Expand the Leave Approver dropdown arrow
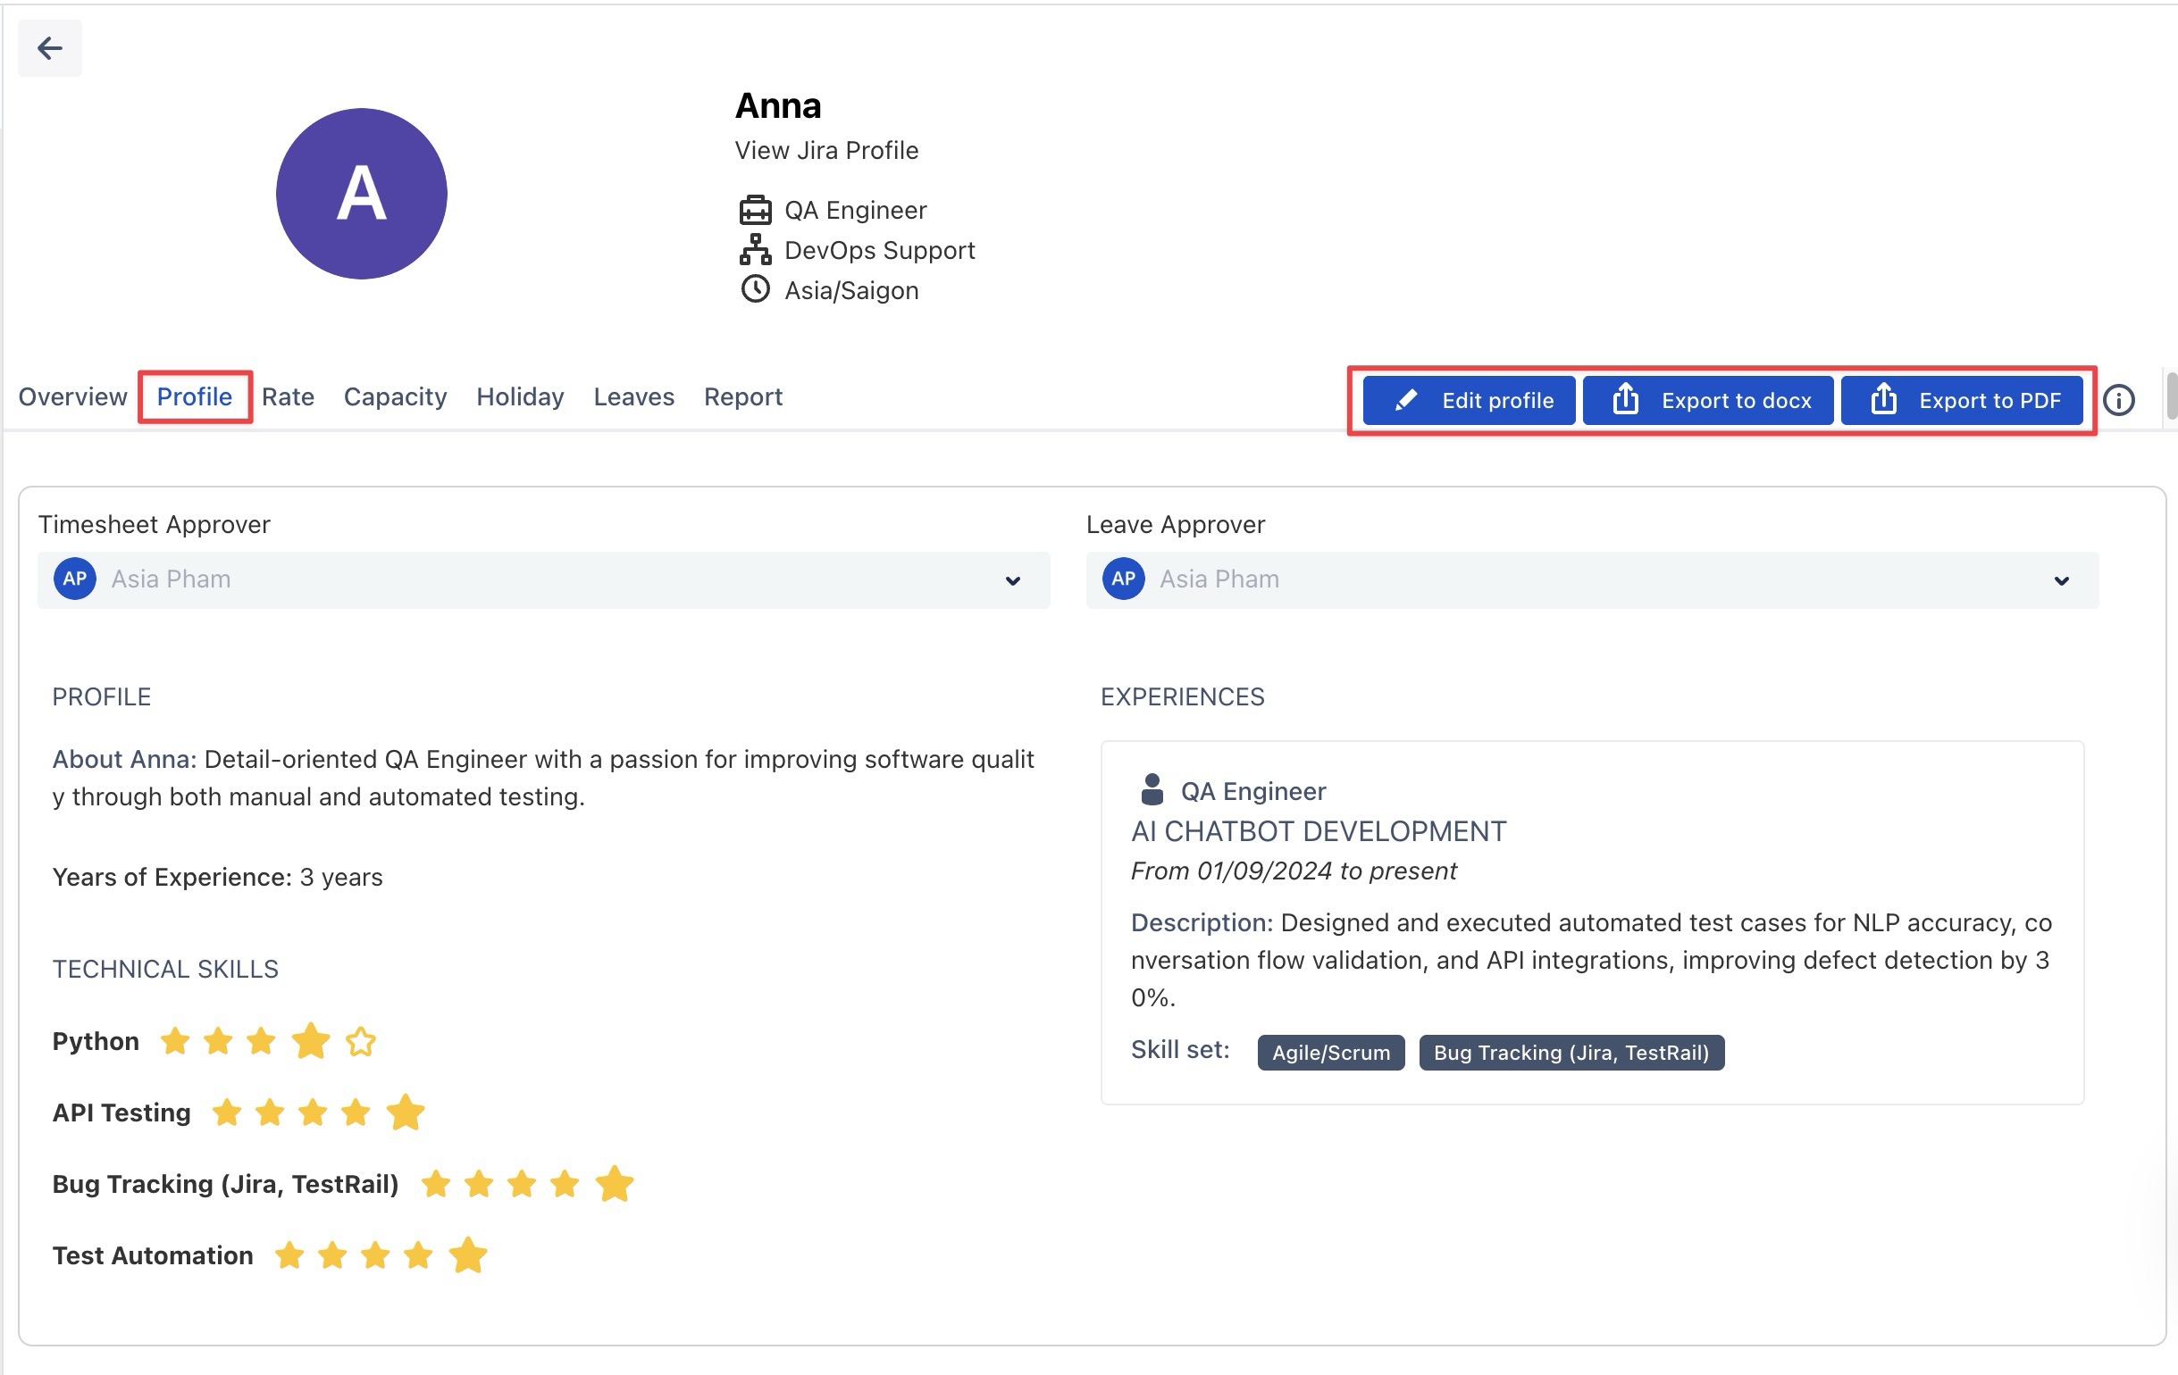Viewport: 2178px width, 1375px height. coord(2060,580)
